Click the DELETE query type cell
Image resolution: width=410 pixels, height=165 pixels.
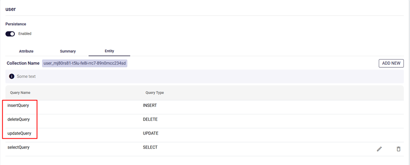(x=150, y=120)
